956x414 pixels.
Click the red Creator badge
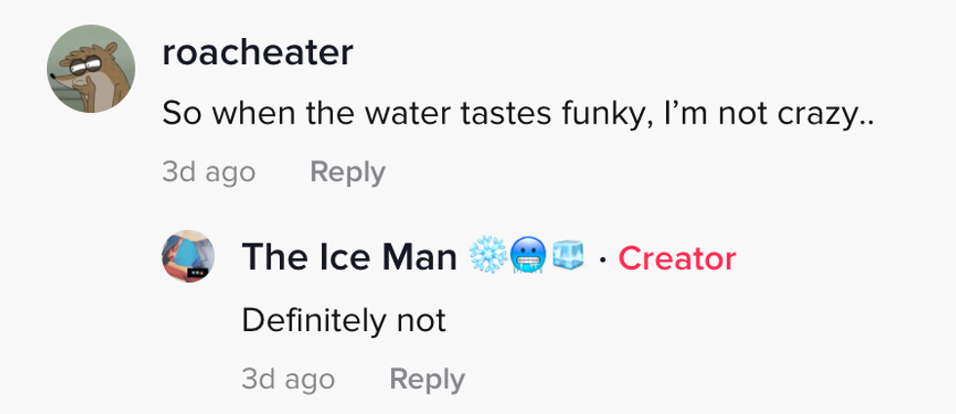click(677, 258)
